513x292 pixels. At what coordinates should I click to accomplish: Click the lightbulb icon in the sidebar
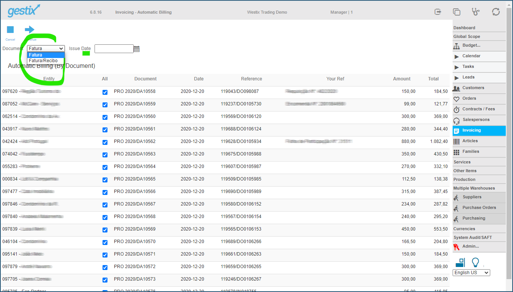click(475, 262)
